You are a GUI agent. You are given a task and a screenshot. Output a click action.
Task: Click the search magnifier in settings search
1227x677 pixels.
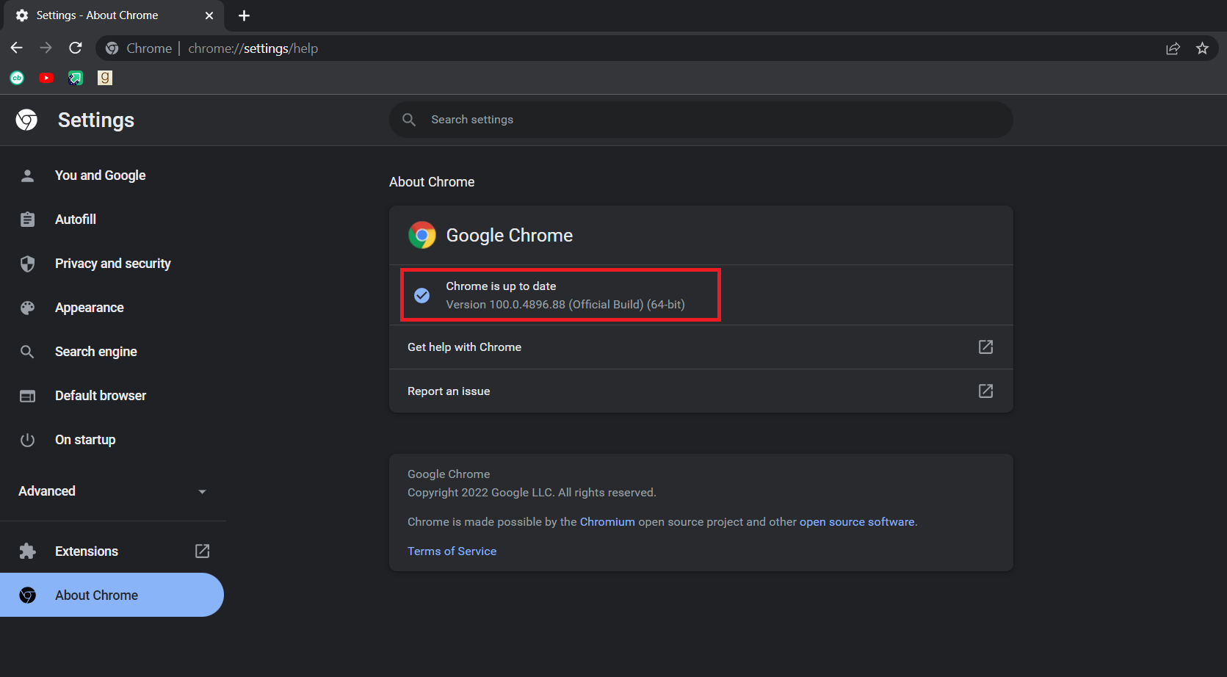coord(409,120)
